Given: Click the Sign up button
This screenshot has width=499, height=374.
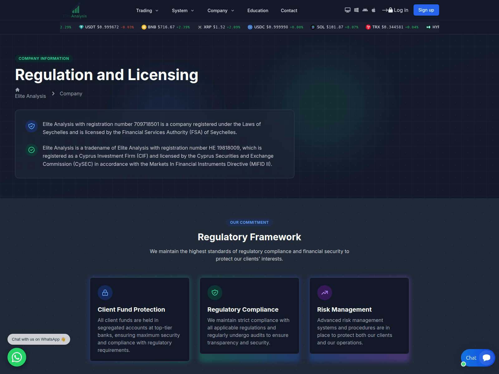Looking at the screenshot, I should pos(426,10).
